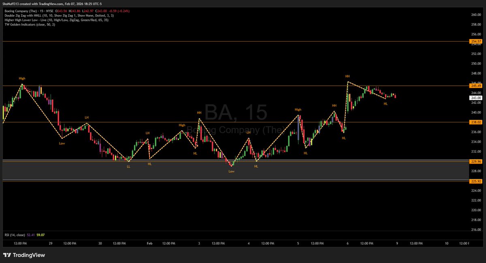Click the LL swing label on chart
The width and height of the screenshot is (486, 263).
tap(128, 166)
